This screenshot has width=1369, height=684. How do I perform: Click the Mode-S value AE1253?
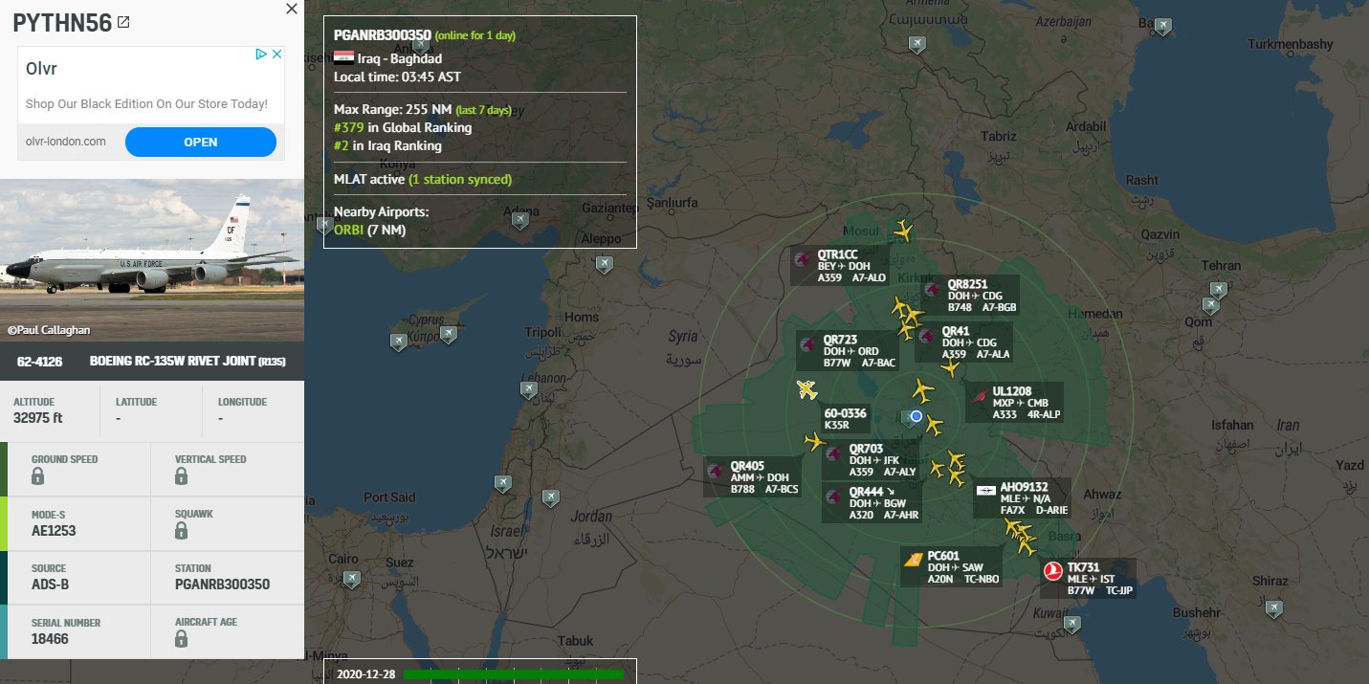click(x=54, y=529)
